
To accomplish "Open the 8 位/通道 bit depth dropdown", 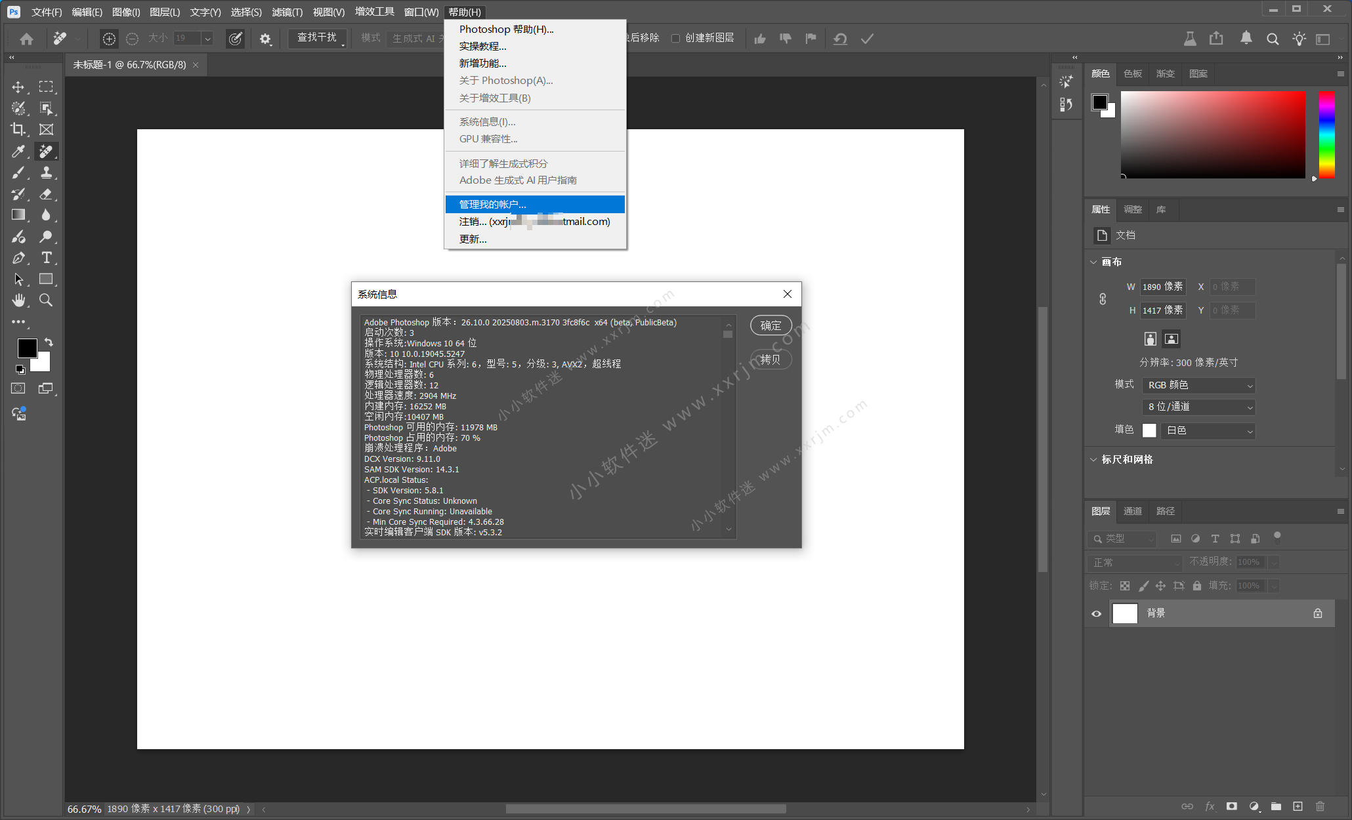I will 1199,407.
